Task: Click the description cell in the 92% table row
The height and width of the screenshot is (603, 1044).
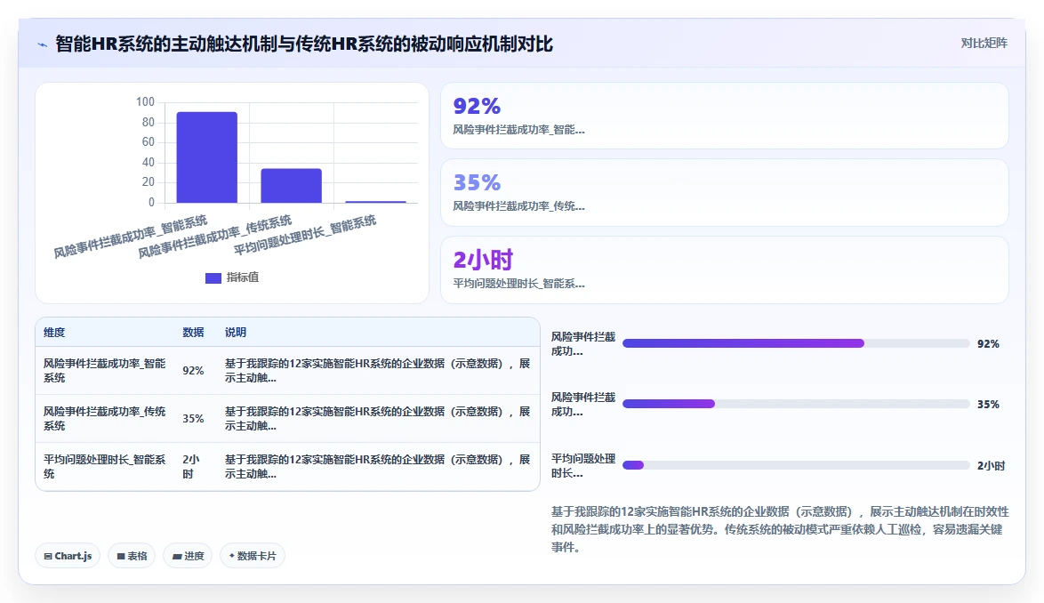Action: [378, 371]
